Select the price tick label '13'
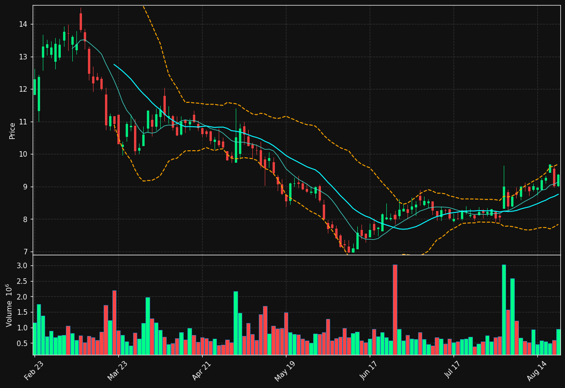Screen dimensions: 565x388 click(x=23, y=57)
